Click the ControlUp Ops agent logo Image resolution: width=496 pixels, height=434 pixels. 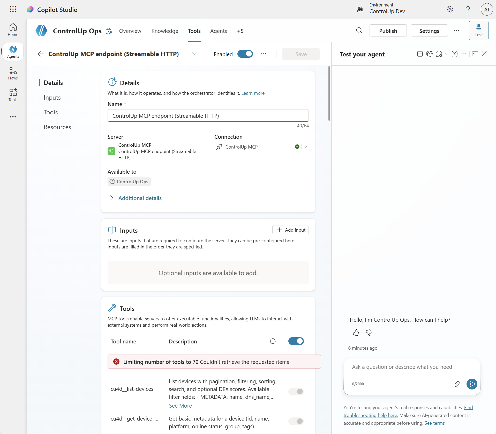[41, 31]
